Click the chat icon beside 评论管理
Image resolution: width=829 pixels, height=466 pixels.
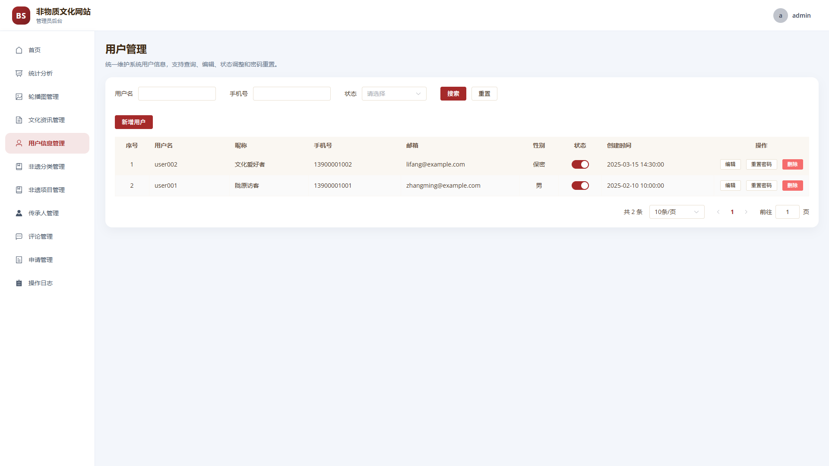click(19, 236)
